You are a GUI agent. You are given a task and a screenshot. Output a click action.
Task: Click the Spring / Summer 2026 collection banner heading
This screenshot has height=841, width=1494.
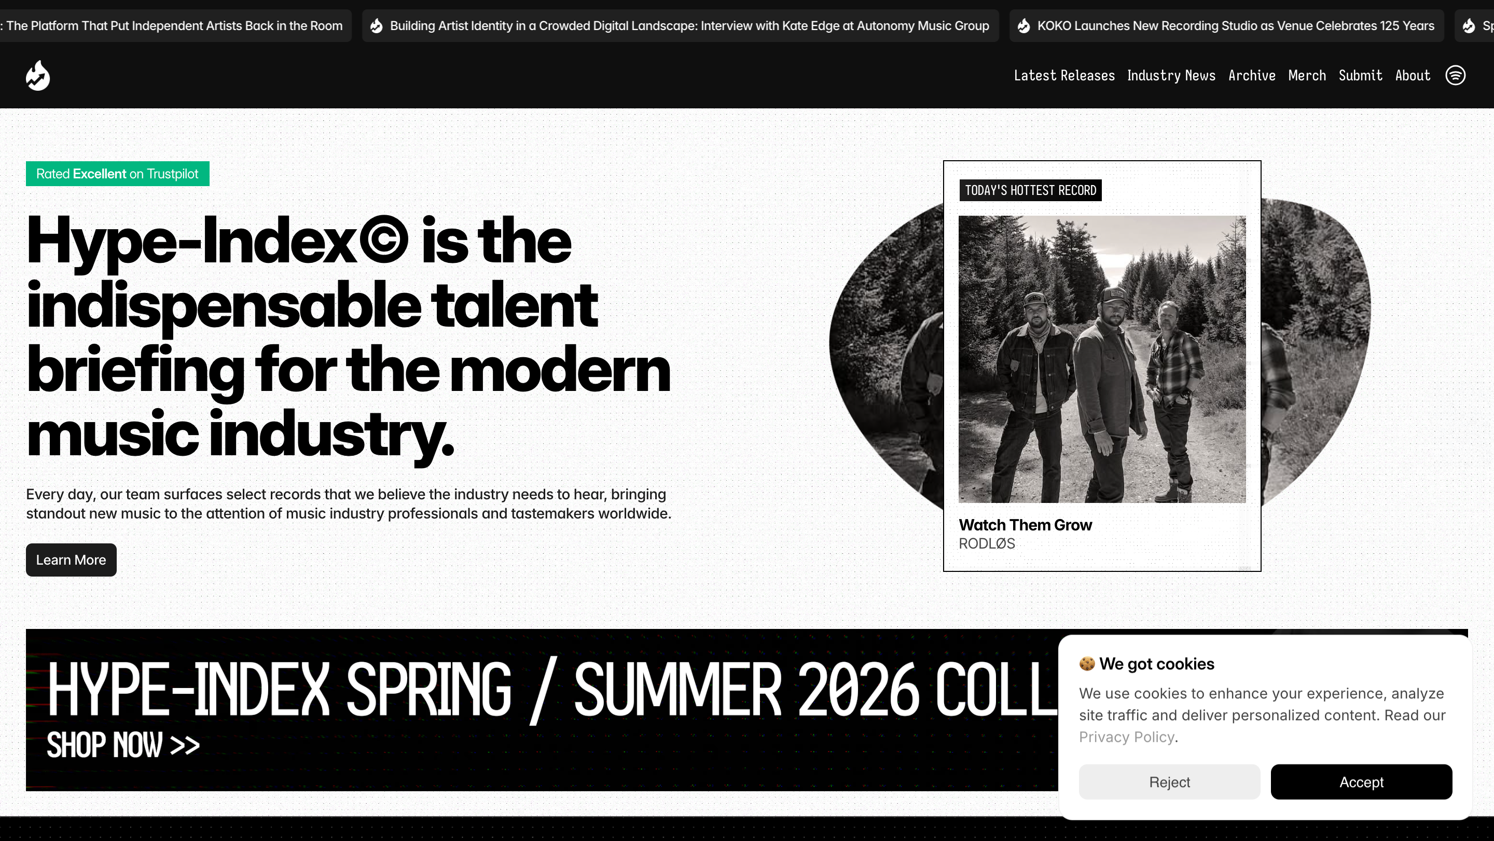coord(552,691)
